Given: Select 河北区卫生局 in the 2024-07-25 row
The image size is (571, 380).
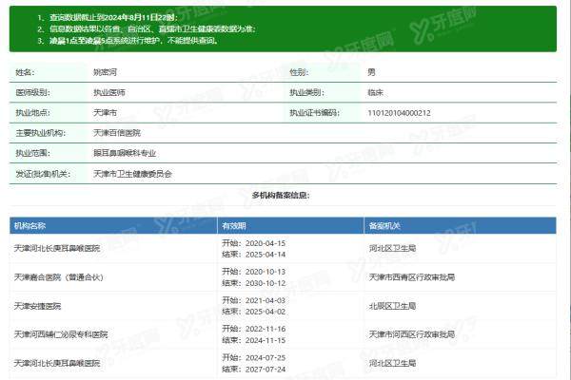Looking at the screenshot, I should coord(392,363).
